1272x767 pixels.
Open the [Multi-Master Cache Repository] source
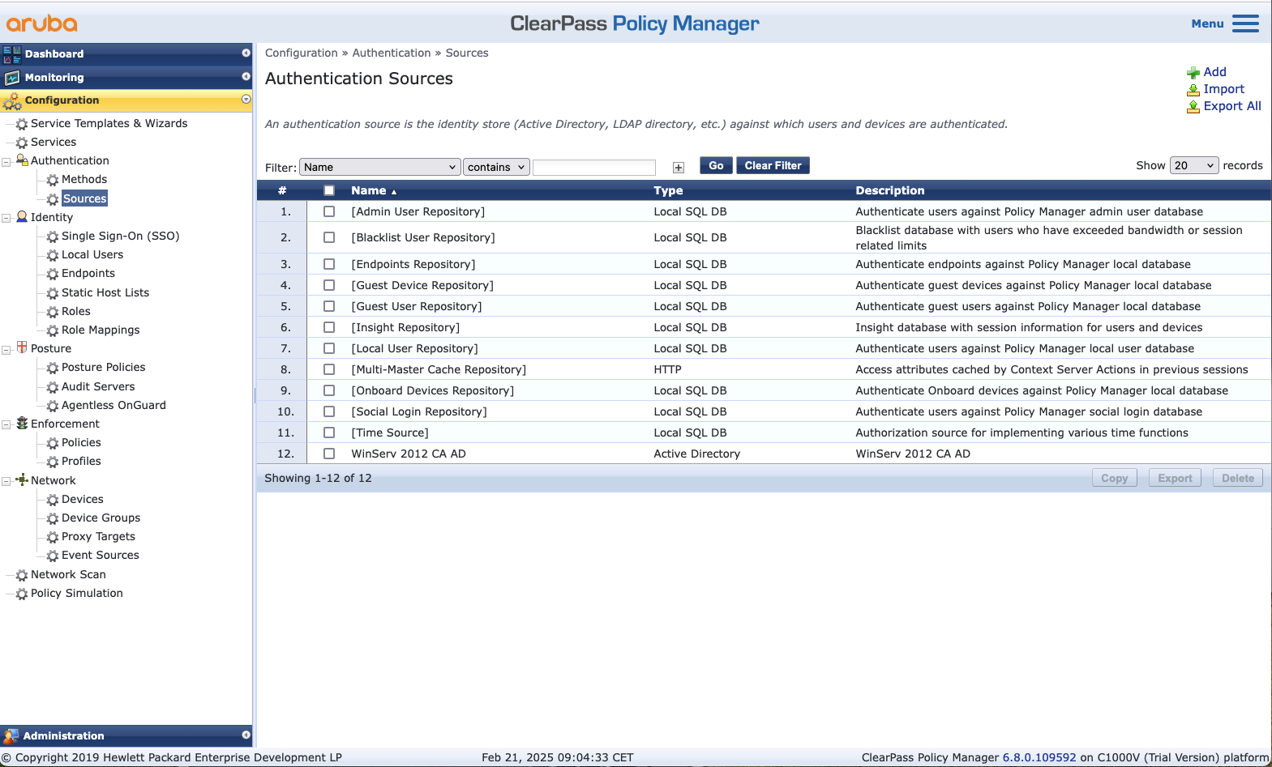coord(439,369)
